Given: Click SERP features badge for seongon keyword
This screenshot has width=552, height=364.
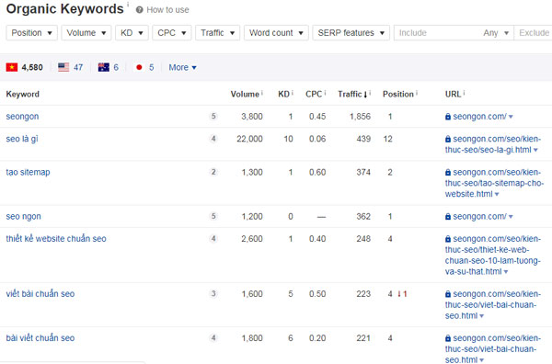Looking at the screenshot, I should pyautogui.click(x=213, y=116).
